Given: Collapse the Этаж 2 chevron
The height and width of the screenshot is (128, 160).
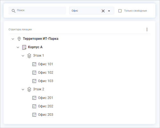Looking at the screenshot, I should [23, 90].
